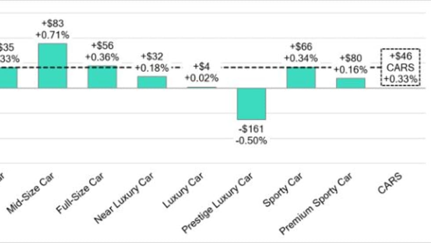Select the +$66 +0.34% data label
The image size is (431, 243).
pos(301,52)
